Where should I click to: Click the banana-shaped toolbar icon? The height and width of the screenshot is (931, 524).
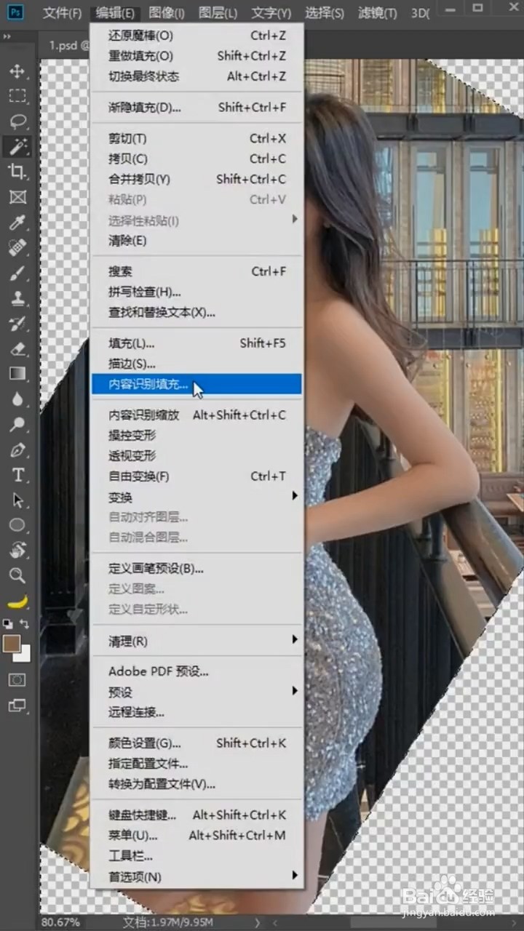tap(17, 602)
